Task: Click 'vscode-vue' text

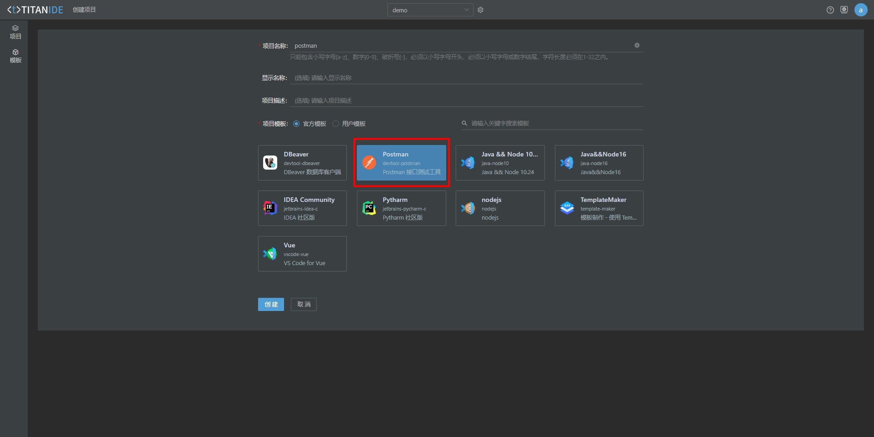Action: 296,254
